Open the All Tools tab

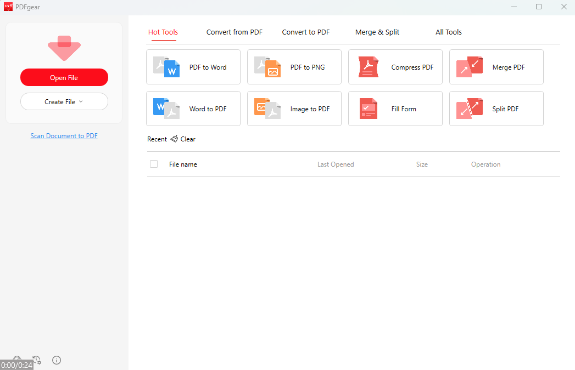448,32
